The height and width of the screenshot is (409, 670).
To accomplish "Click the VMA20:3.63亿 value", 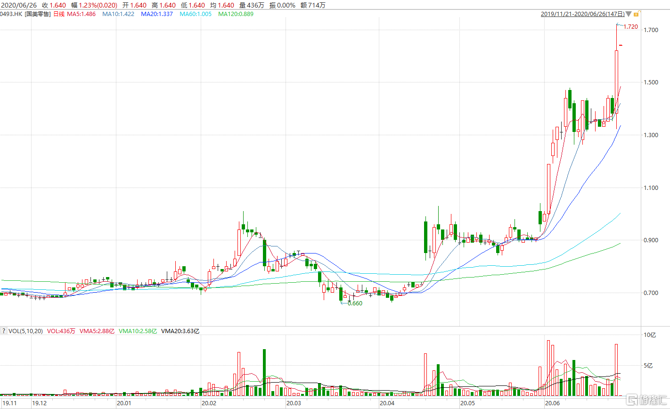I will pyautogui.click(x=180, y=331).
